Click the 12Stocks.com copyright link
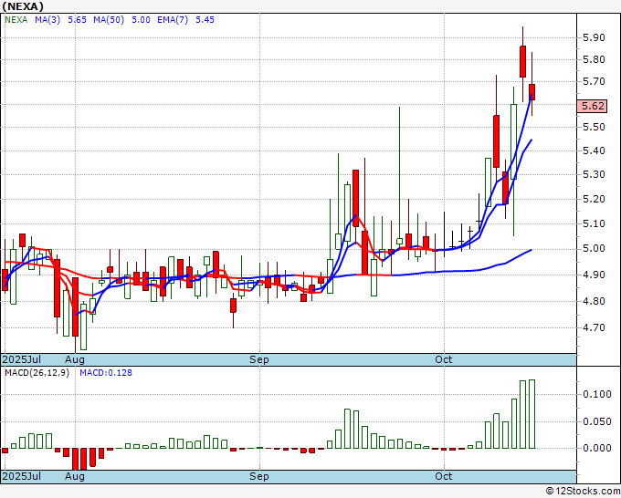Screen dimensions: 621x498 click(x=583, y=492)
